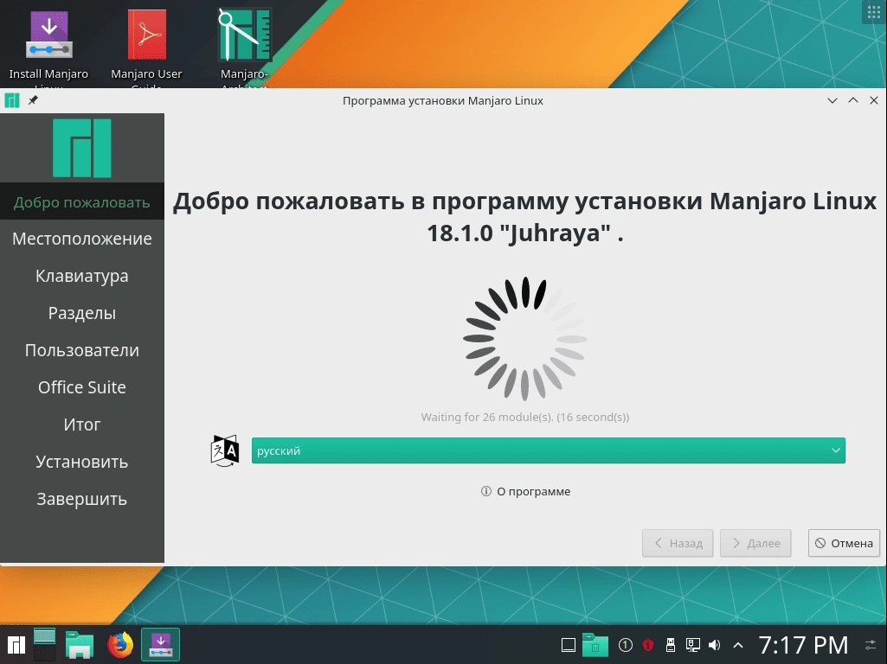Click the panel settings icon in taskbar corner
Image resolution: width=887 pixels, height=664 pixels.
[x=871, y=645]
